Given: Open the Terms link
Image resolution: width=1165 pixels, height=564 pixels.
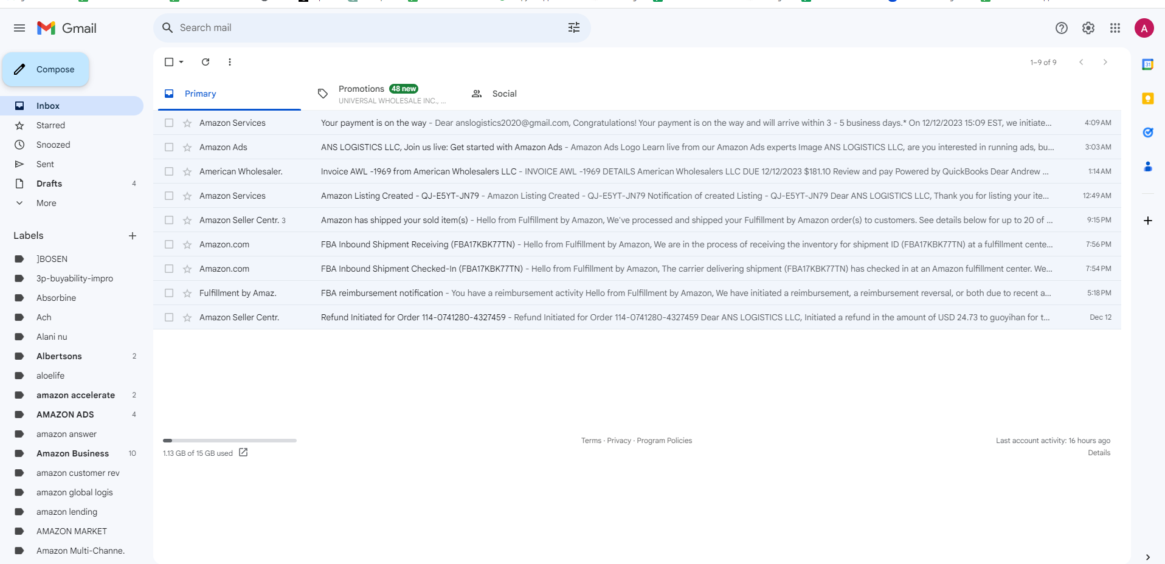Looking at the screenshot, I should click(x=591, y=441).
